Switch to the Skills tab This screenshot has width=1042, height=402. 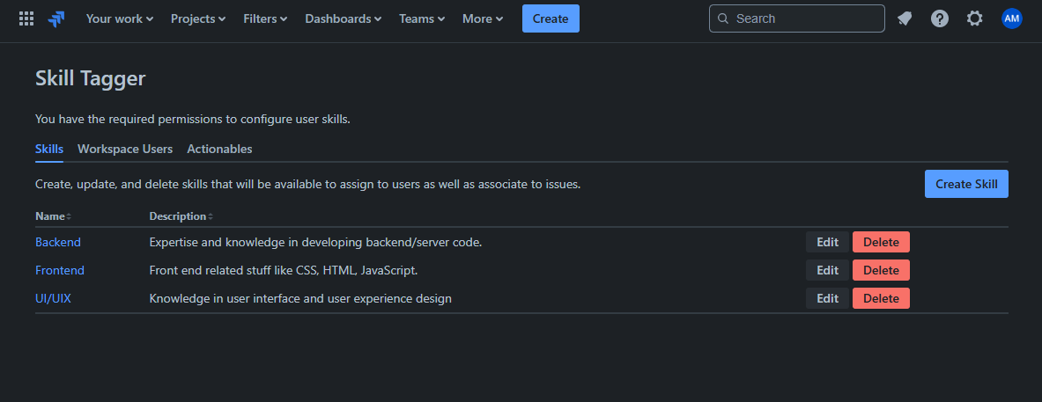coord(49,150)
